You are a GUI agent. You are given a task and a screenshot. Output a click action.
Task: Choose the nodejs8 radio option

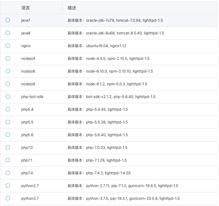[8, 84]
